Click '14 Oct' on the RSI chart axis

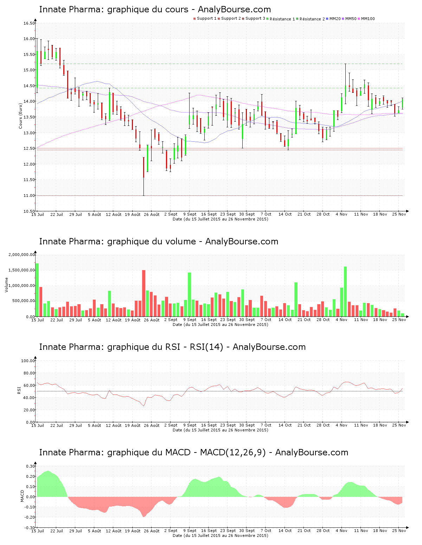285,425
